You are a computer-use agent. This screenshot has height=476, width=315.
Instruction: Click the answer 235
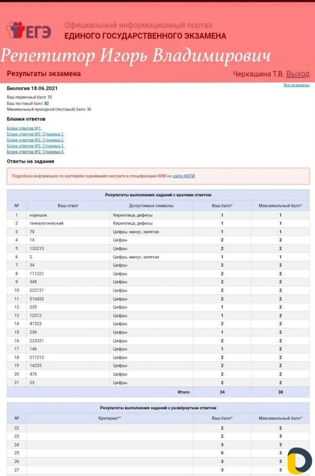(x=33, y=307)
